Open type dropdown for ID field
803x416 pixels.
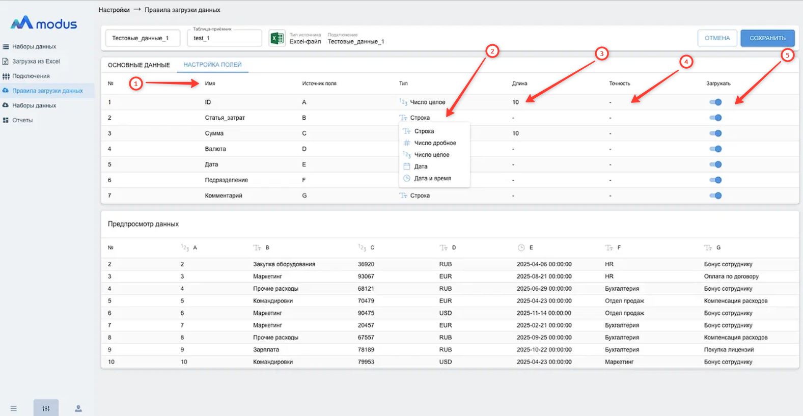point(427,102)
